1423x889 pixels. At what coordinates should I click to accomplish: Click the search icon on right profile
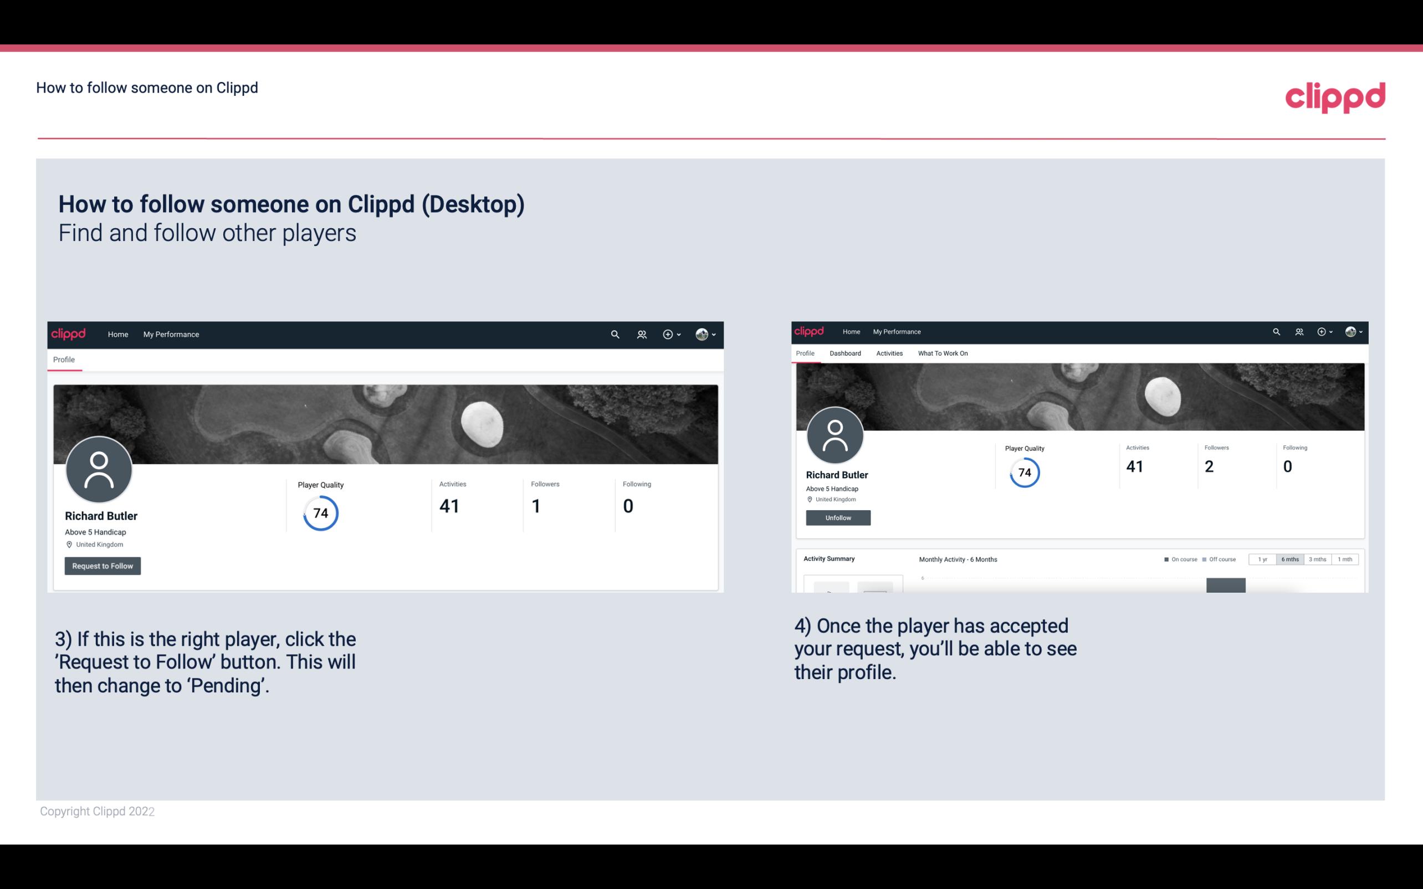pyautogui.click(x=1276, y=331)
